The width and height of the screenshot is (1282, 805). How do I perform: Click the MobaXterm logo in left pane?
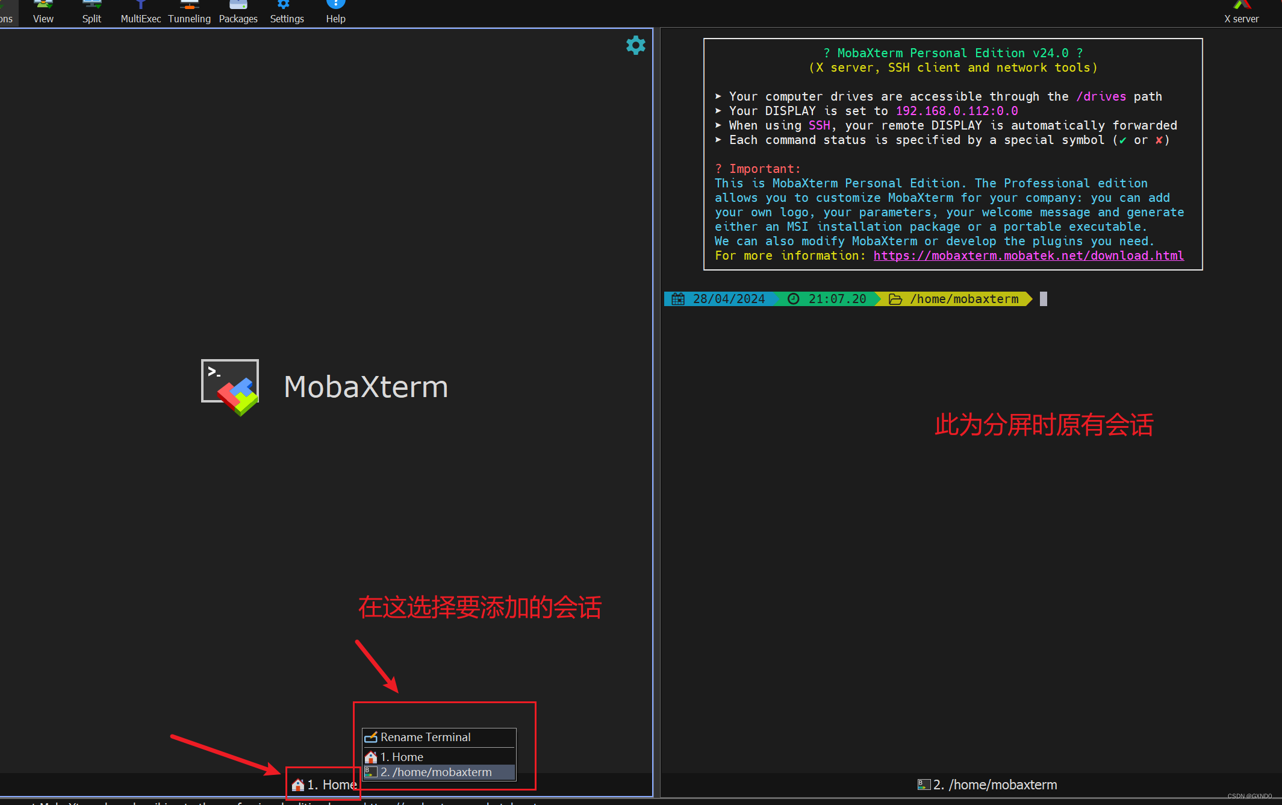pyautogui.click(x=230, y=387)
